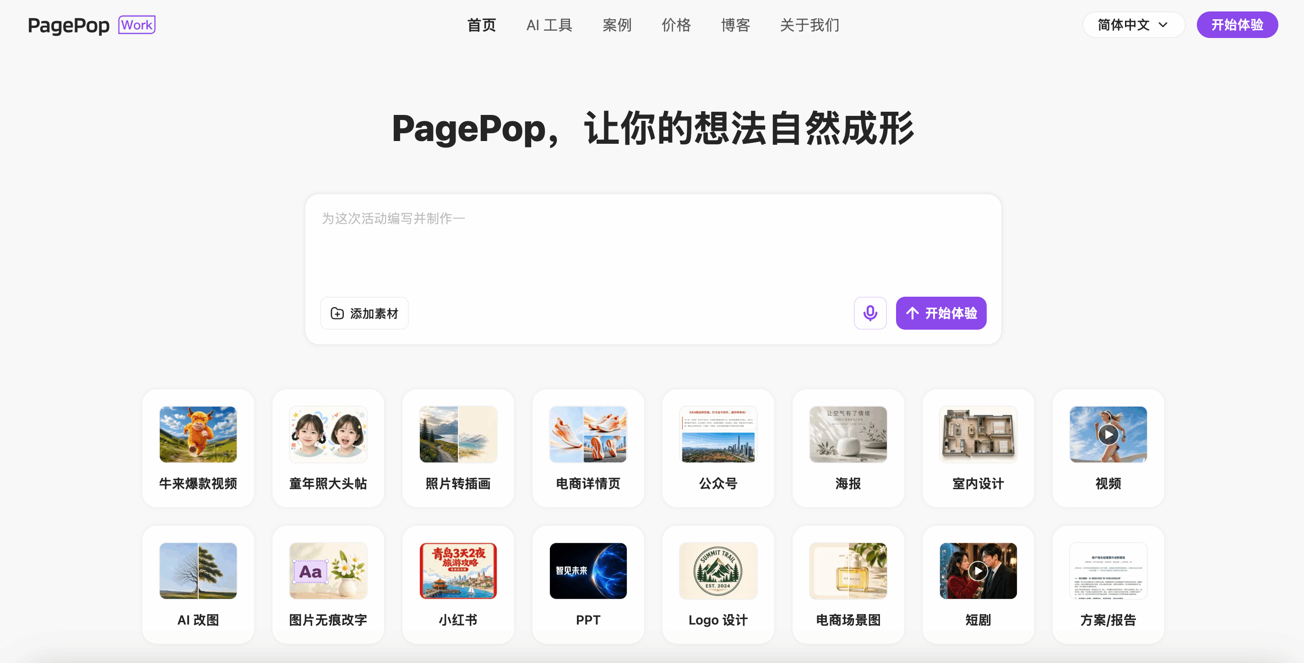Click the header 开始体验 button
Image resolution: width=1304 pixels, height=663 pixels.
click(1237, 25)
